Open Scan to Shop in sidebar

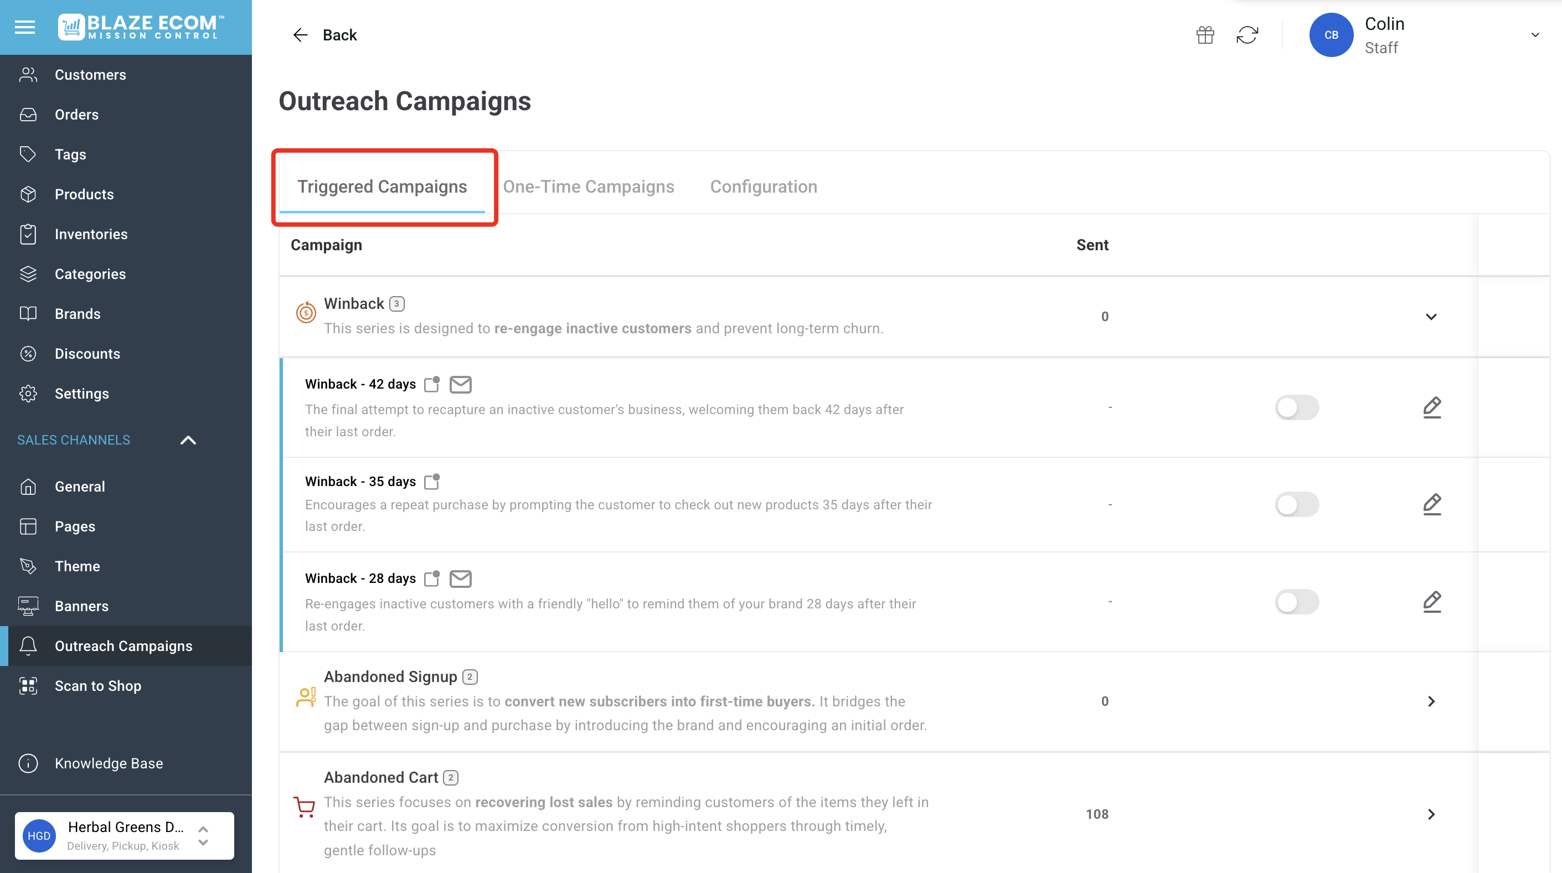coord(97,686)
